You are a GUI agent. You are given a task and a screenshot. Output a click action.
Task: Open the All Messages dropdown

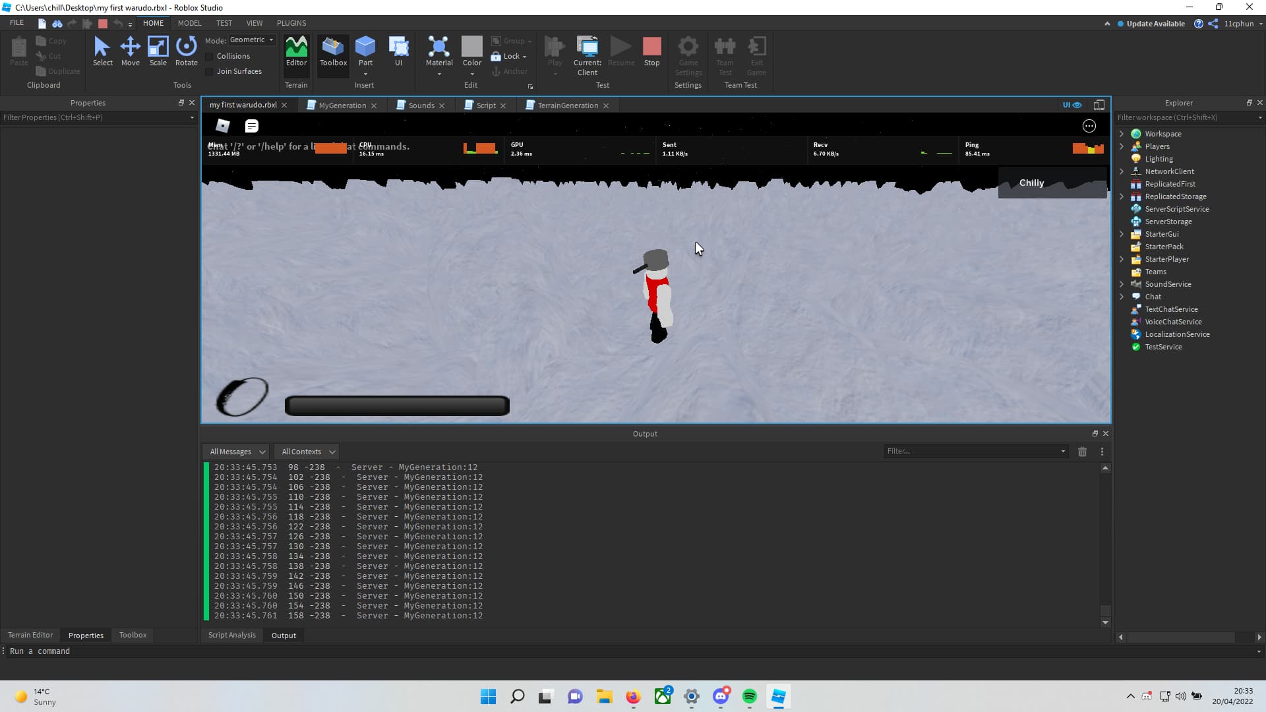tap(236, 452)
